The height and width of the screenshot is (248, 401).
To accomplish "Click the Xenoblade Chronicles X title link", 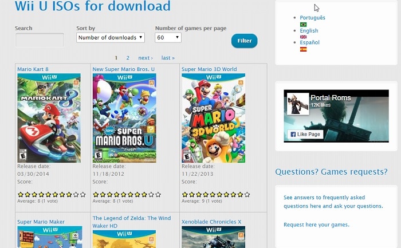I will coord(211,222).
